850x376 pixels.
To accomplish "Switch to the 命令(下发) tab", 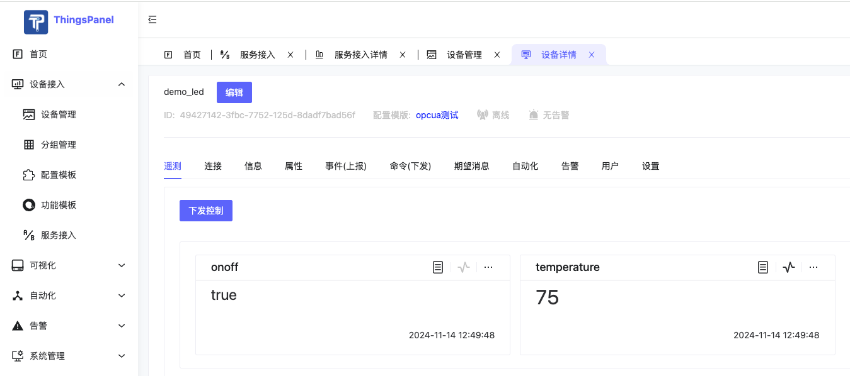I will click(x=410, y=166).
